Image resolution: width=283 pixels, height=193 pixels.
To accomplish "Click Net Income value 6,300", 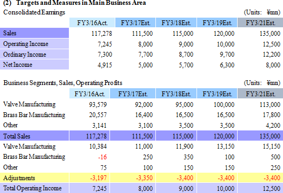I will [x=227, y=65].
